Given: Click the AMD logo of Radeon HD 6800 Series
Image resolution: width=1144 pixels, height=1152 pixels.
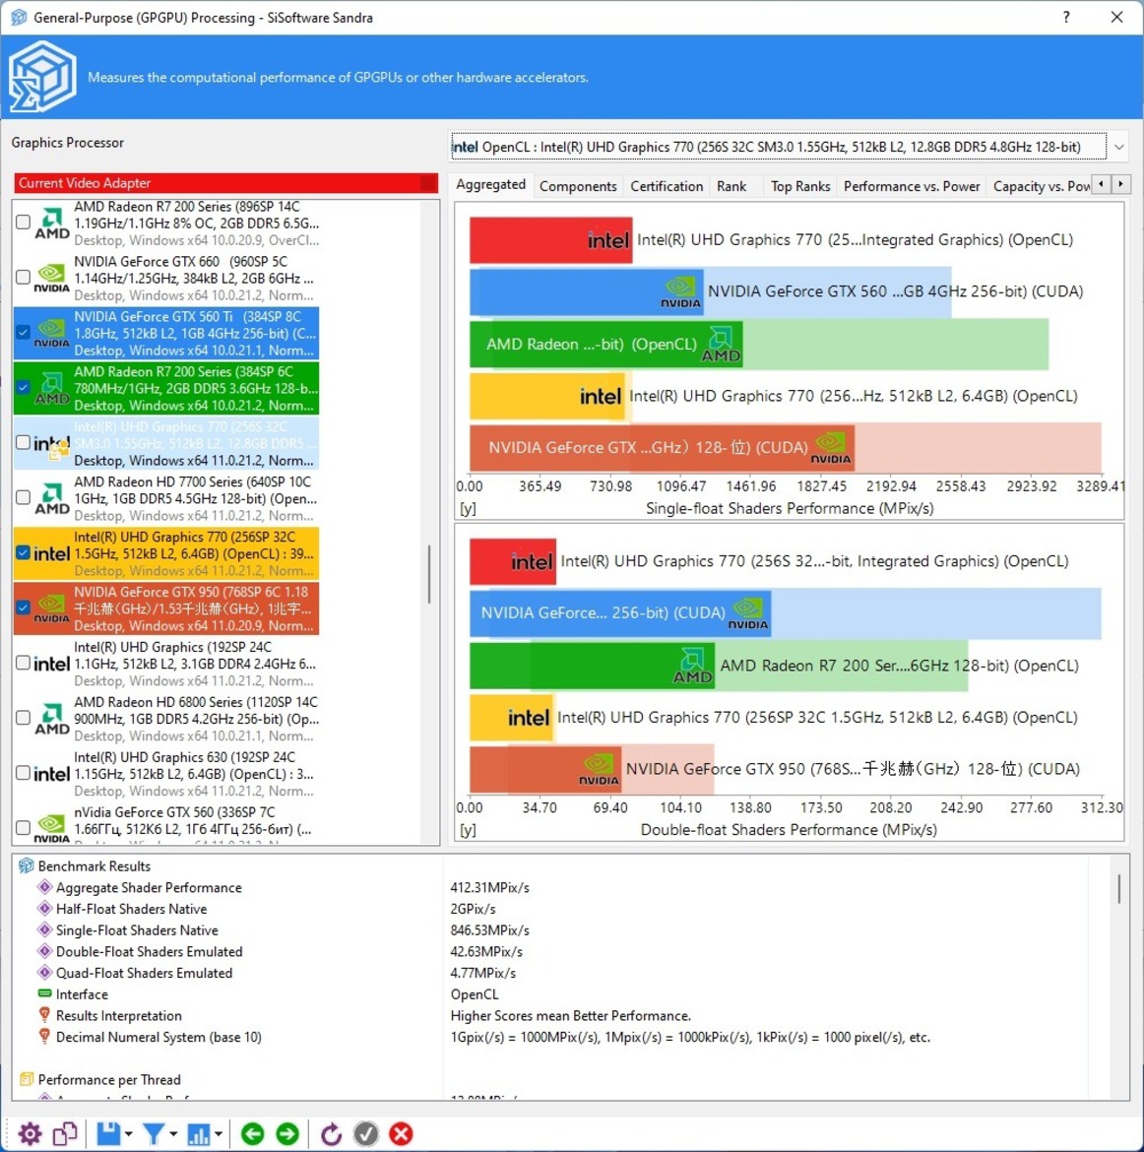Looking at the screenshot, I should 52,718.
